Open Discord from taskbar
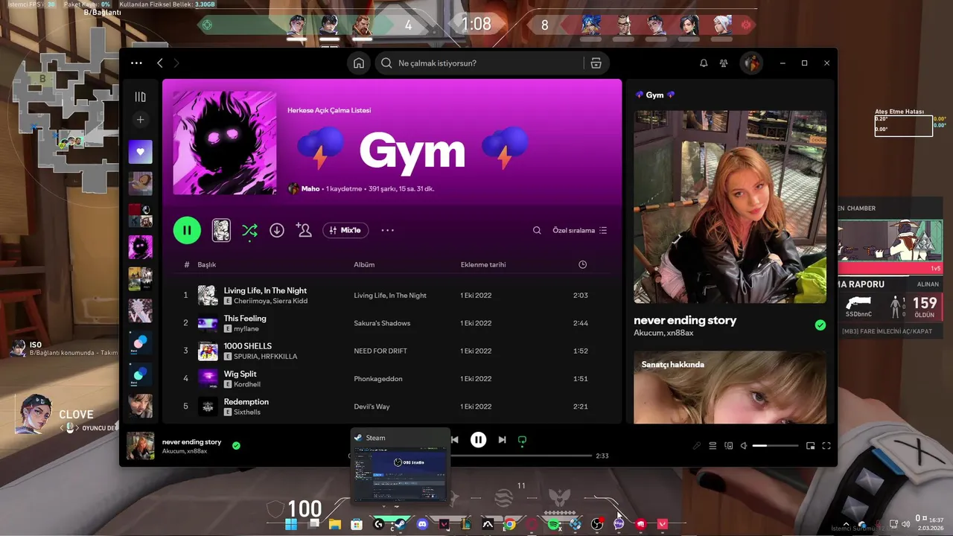This screenshot has height=536, width=953. (423, 524)
